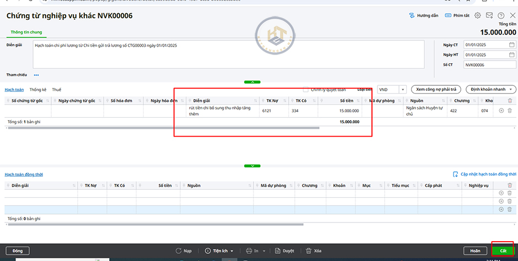Toggle the Chỉnh lý quyết toán checkbox
Image resolution: width=518 pixels, height=261 pixels.
click(x=306, y=89)
